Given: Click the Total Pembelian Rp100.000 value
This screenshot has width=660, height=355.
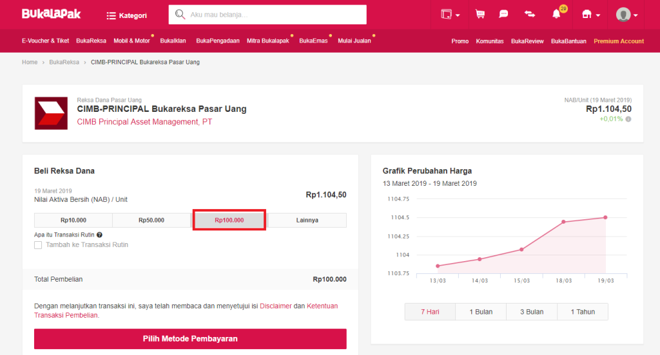Looking at the screenshot, I should [329, 279].
